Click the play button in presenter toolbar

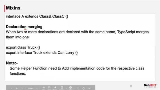17,88
